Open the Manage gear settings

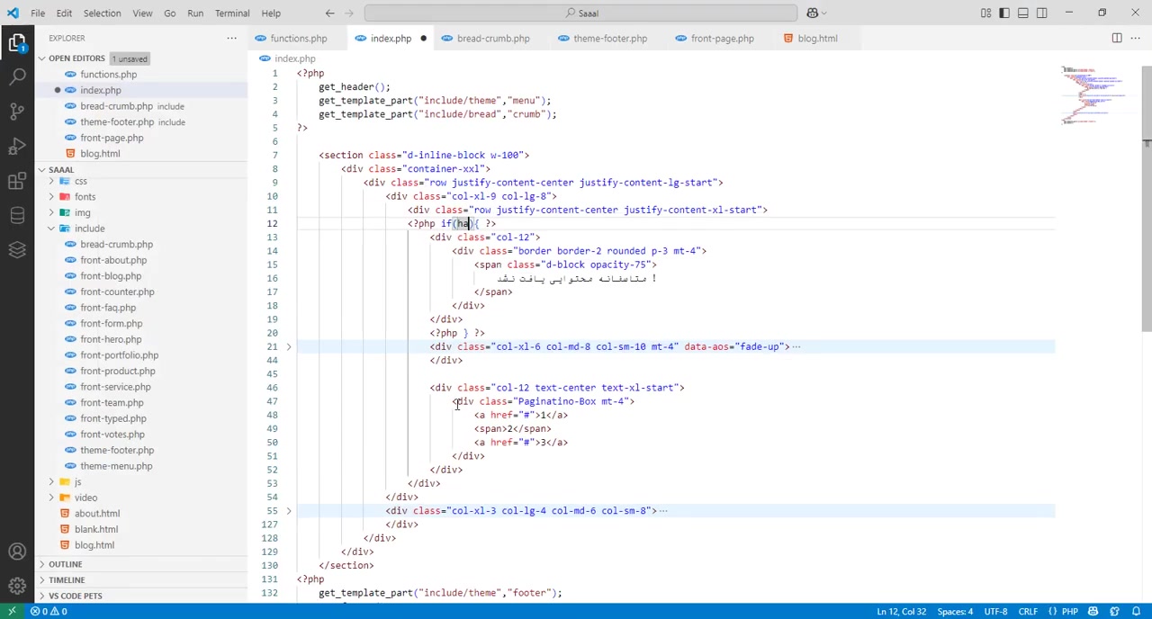[17, 586]
